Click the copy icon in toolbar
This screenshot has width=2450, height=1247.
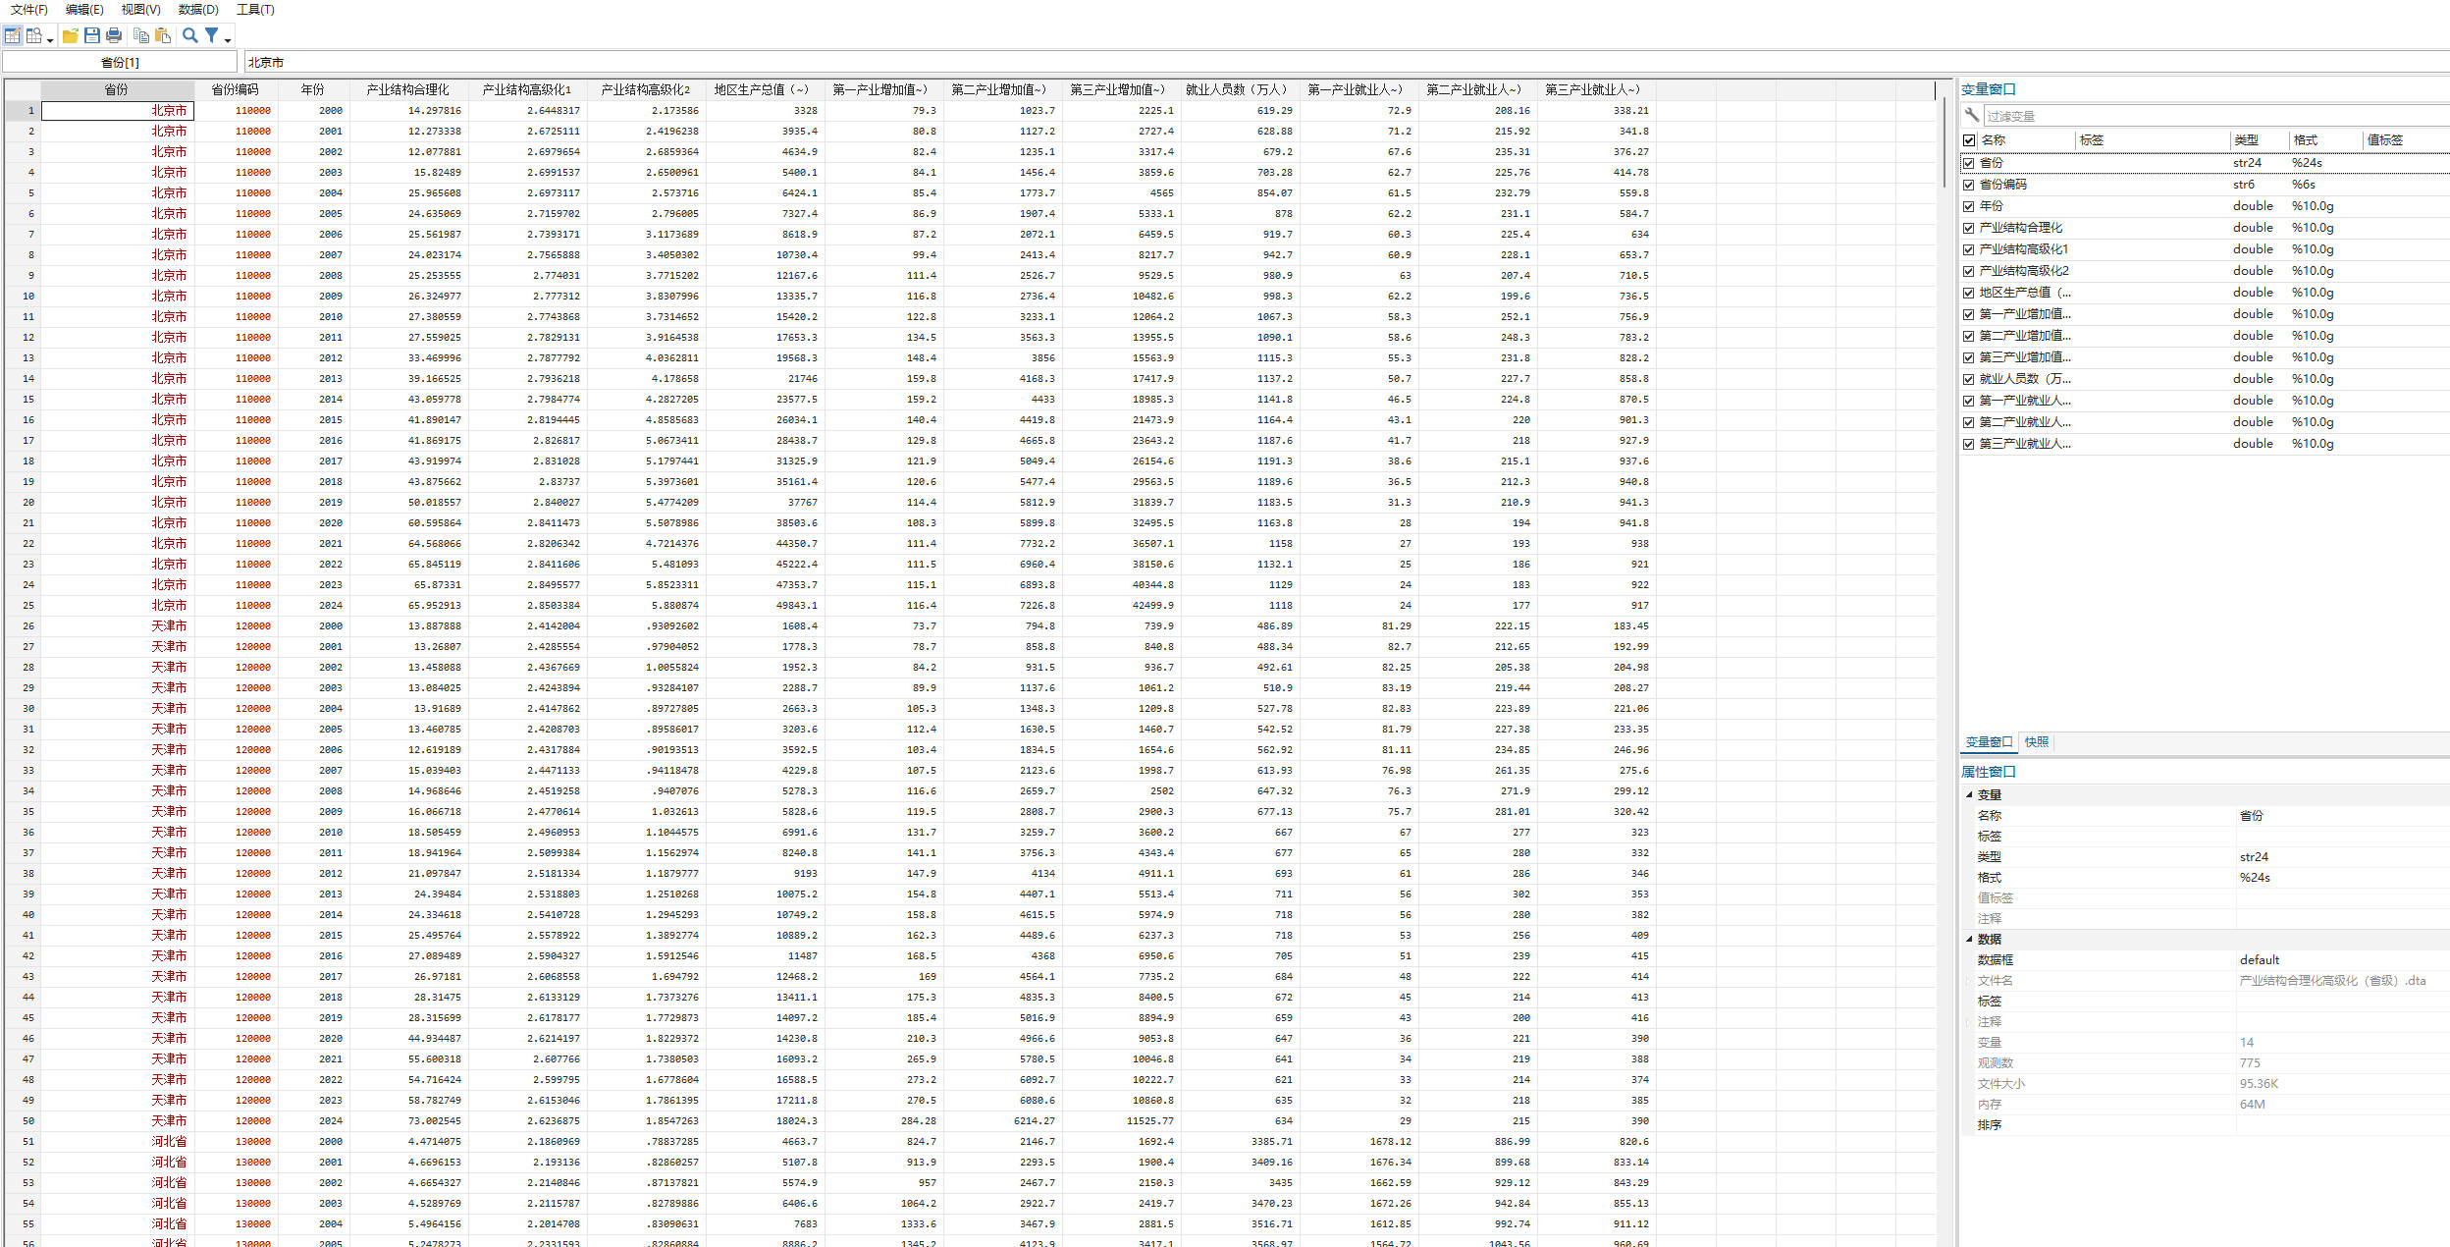141,36
